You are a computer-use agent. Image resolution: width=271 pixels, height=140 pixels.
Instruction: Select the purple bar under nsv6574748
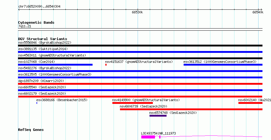158,116
